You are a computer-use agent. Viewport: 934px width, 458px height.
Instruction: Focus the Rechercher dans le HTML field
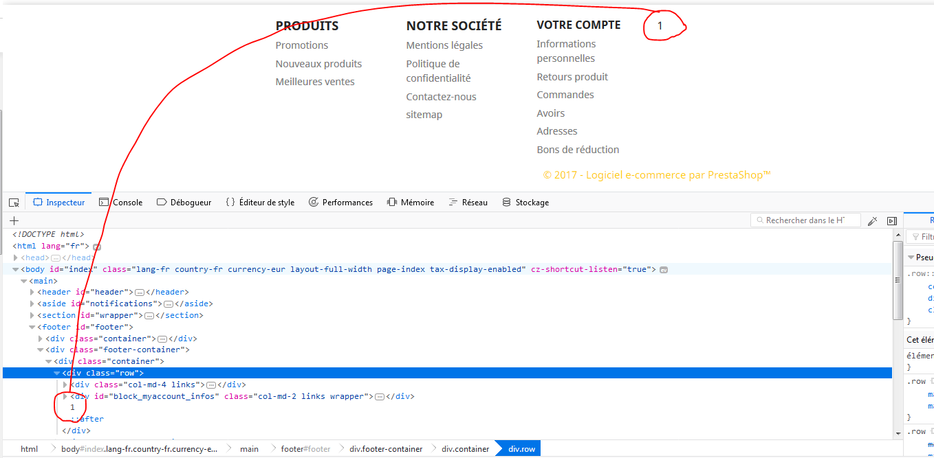[805, 220]
